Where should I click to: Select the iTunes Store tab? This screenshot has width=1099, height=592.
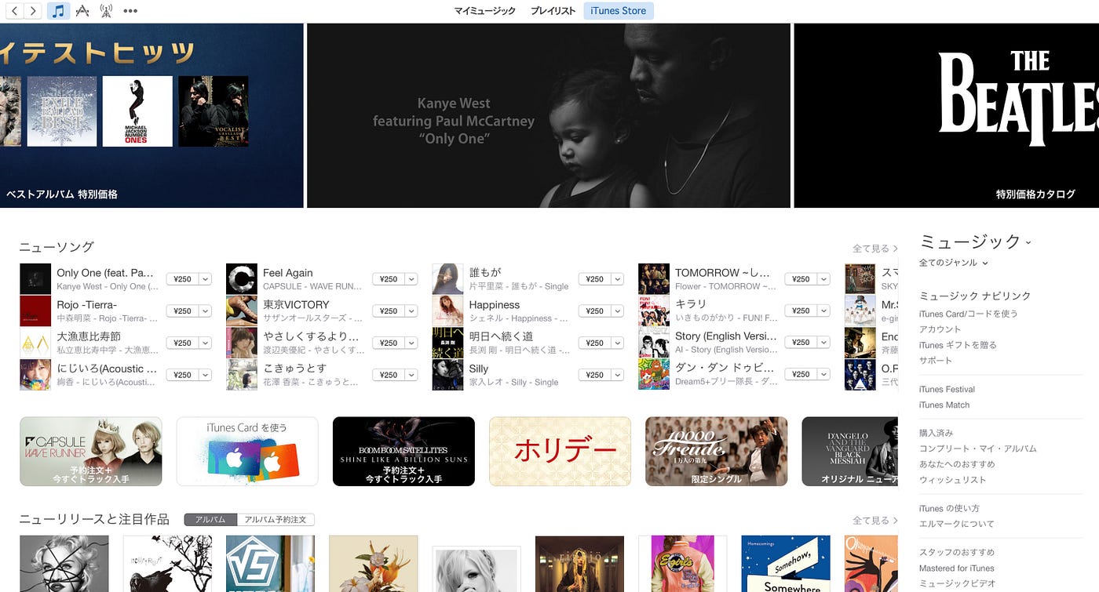point(618,10)
